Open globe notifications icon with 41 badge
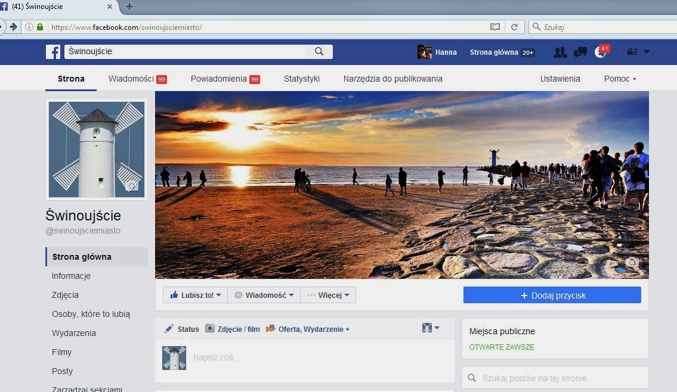677x392 pixels. (x=601, y=52)
